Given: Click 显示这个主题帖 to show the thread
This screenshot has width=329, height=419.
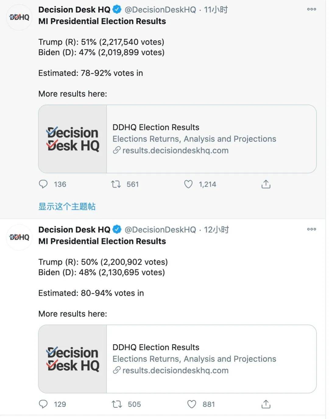Looking at the screenshot, I should 67,206.
